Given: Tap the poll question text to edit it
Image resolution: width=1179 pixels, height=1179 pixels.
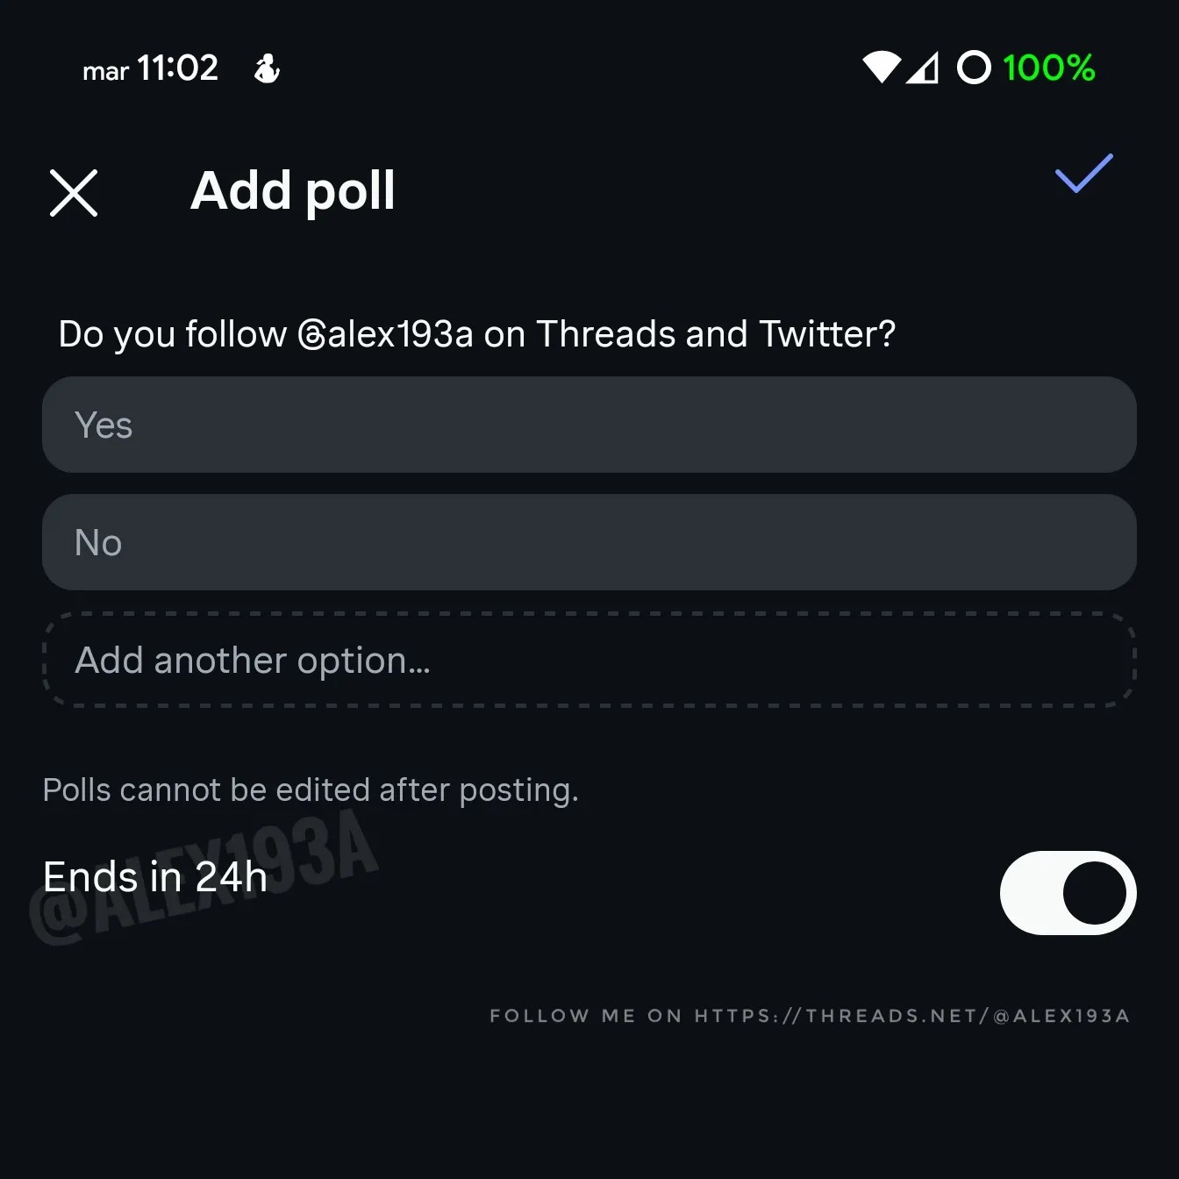Looking at the screenshot, I should (x=477, y=334).
